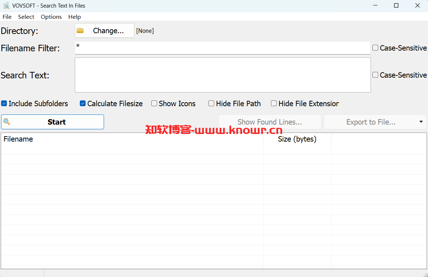Viewport: 428px width, 277px height.
Task: Open the File menu
Action: tap(7, 17)
